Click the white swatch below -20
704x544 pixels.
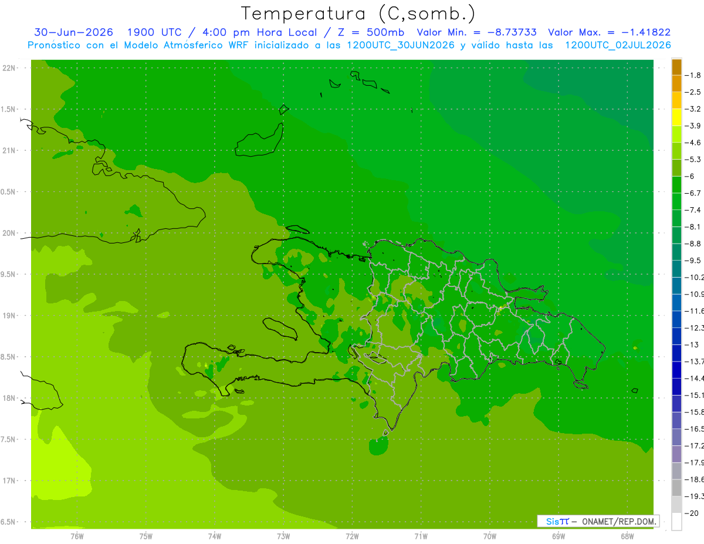676,521
